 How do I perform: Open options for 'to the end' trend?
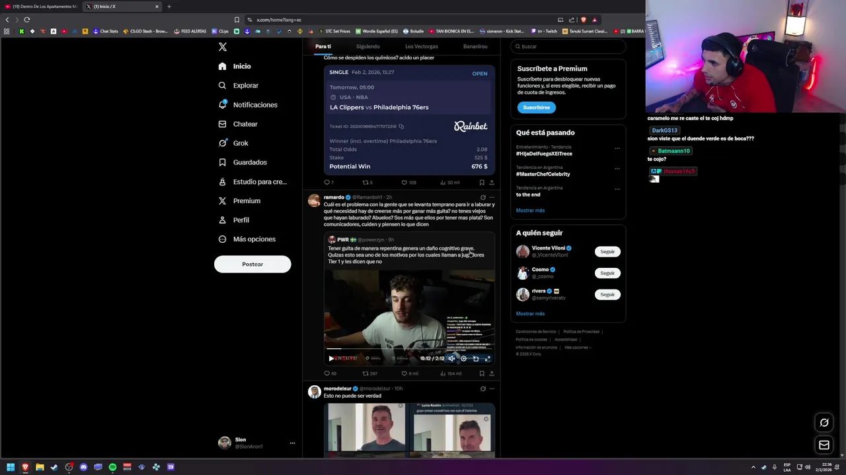(617, 189)
